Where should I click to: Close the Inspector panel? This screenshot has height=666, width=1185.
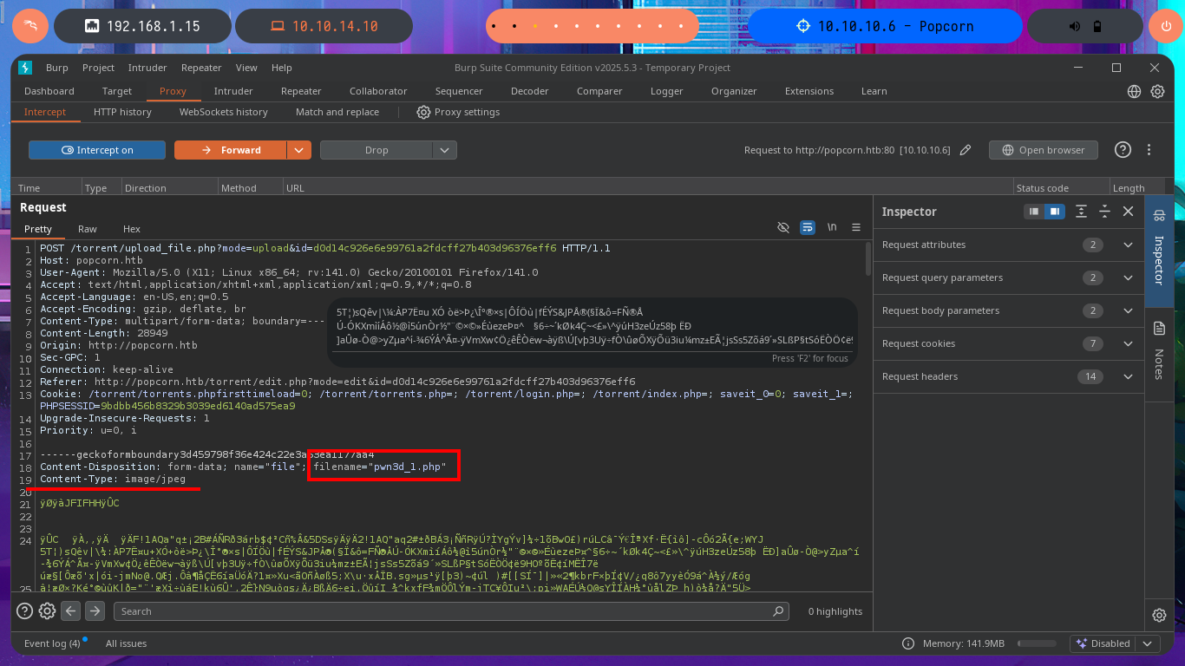(1128, 212)
